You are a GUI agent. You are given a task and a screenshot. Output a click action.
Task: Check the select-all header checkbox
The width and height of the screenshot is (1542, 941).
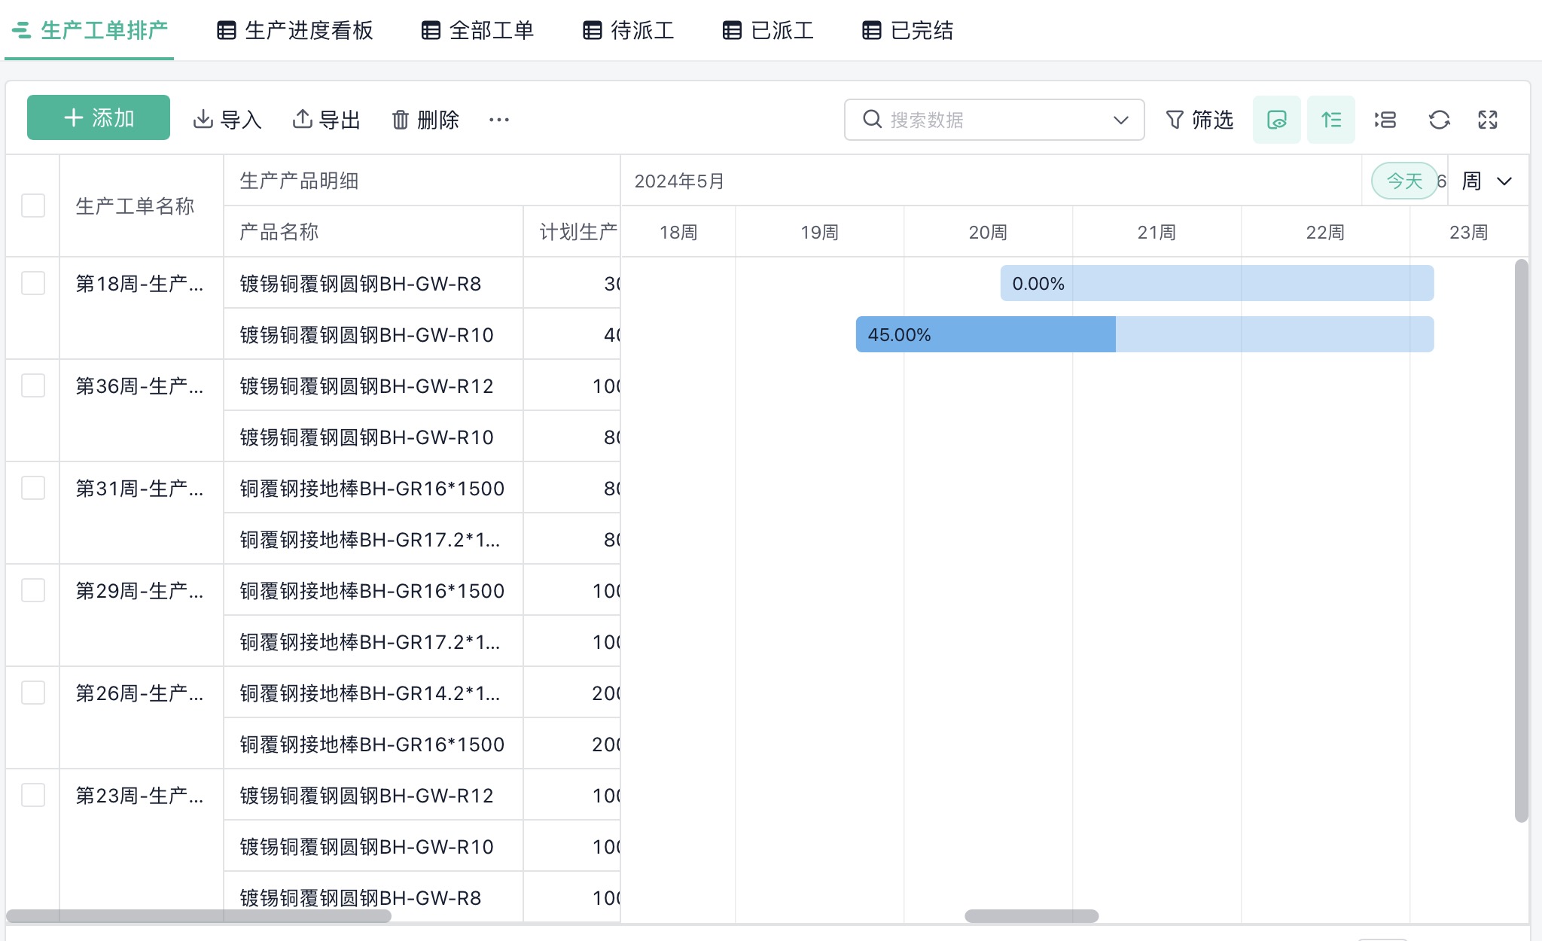33,206
